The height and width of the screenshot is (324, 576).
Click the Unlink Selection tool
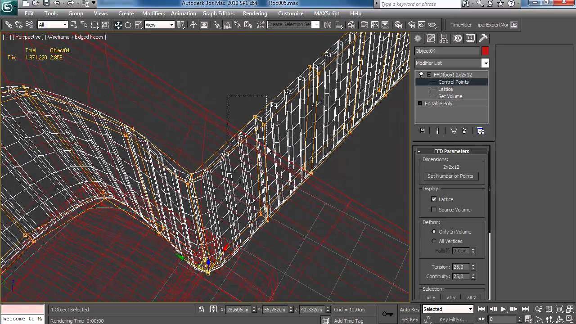point(19,25)
